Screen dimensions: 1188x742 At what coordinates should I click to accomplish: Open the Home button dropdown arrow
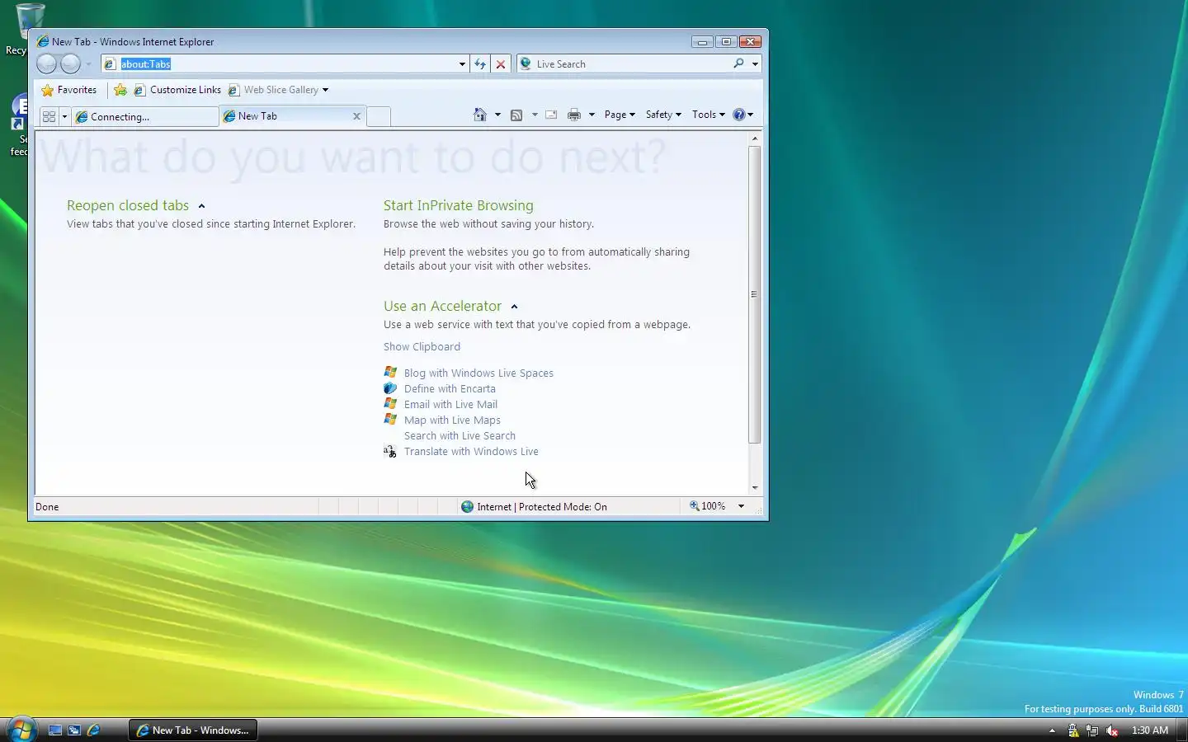497,115
